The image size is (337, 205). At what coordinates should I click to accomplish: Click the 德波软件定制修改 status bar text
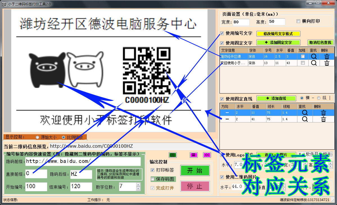click(305, 200)
